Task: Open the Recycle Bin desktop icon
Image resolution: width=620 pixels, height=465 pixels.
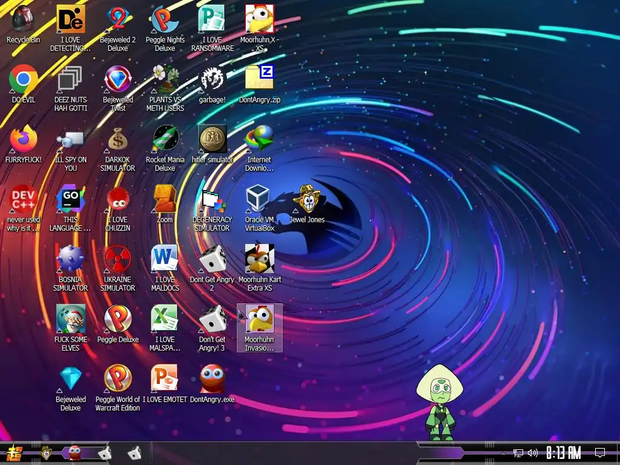Action: coord(24,25)
